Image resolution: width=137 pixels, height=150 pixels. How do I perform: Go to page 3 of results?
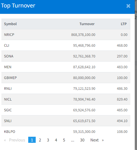[48, 140]
